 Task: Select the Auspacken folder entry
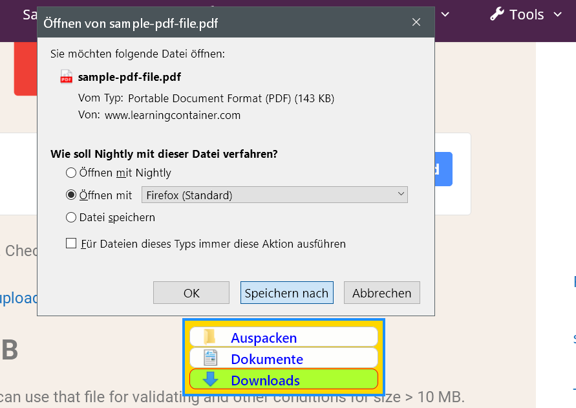click(x=284, y=337)
